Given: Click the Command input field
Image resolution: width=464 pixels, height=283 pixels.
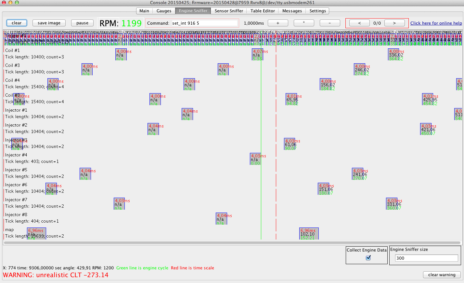Looking at the screenshot, I should pyautogui.click(x=204, y=23).
